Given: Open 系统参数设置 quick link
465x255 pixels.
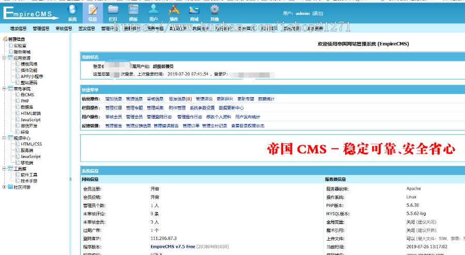Looking at the screenshot, I should coord(202,108).
